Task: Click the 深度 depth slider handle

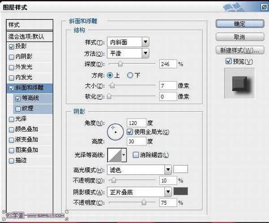Action: [x=121, y=64]
